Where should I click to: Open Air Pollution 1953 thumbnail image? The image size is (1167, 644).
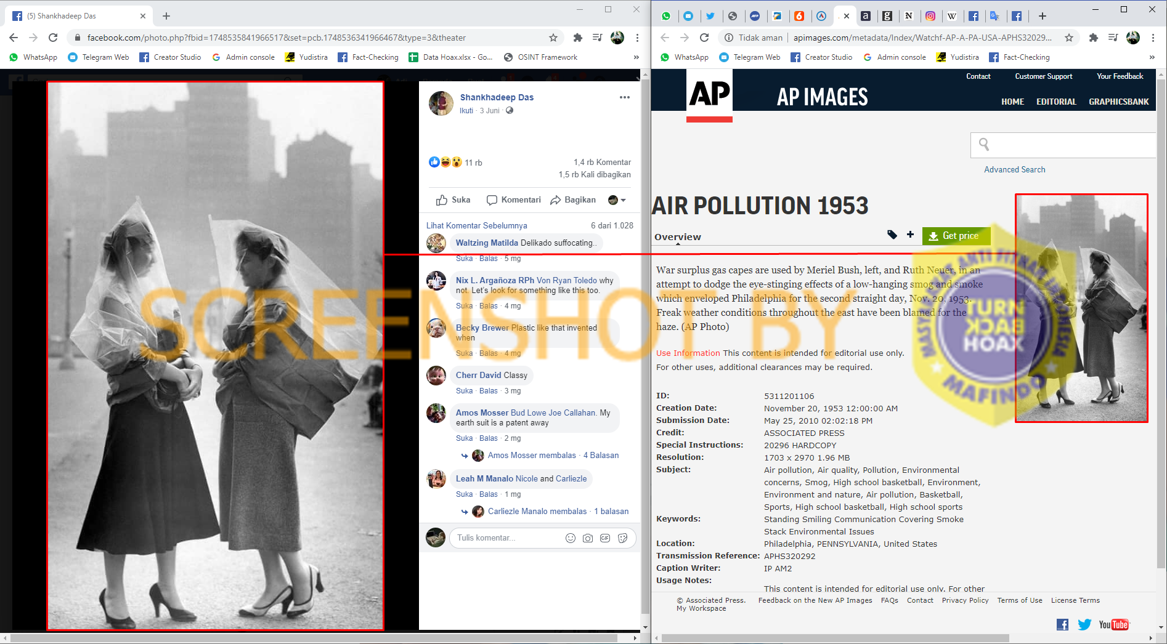pyautogui.click(x=1081, y=308)
